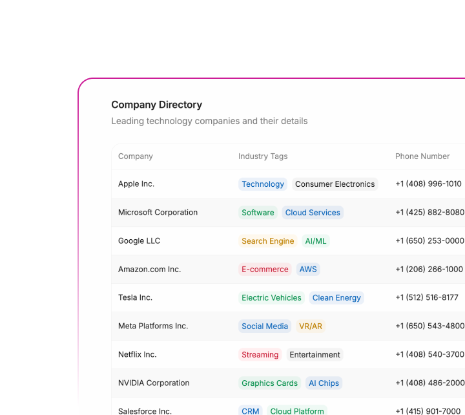
Task: Click the Electric Vehicles tag
Action: point(271,298)
